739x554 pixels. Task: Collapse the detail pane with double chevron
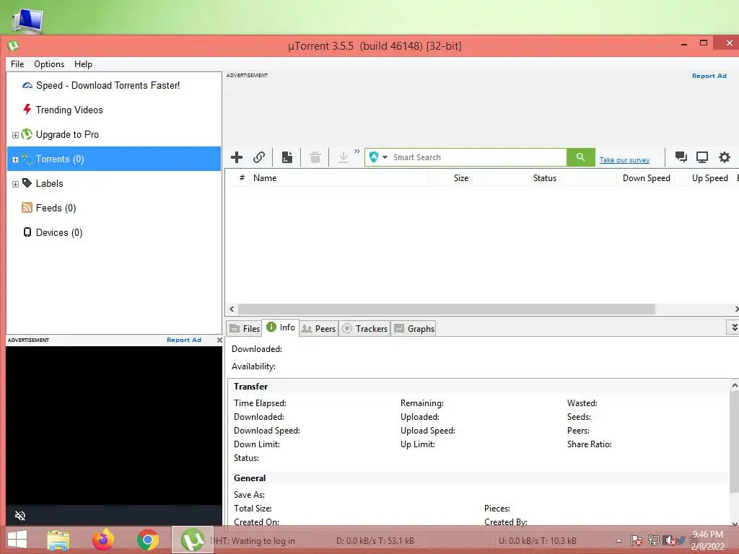[734, 327]
